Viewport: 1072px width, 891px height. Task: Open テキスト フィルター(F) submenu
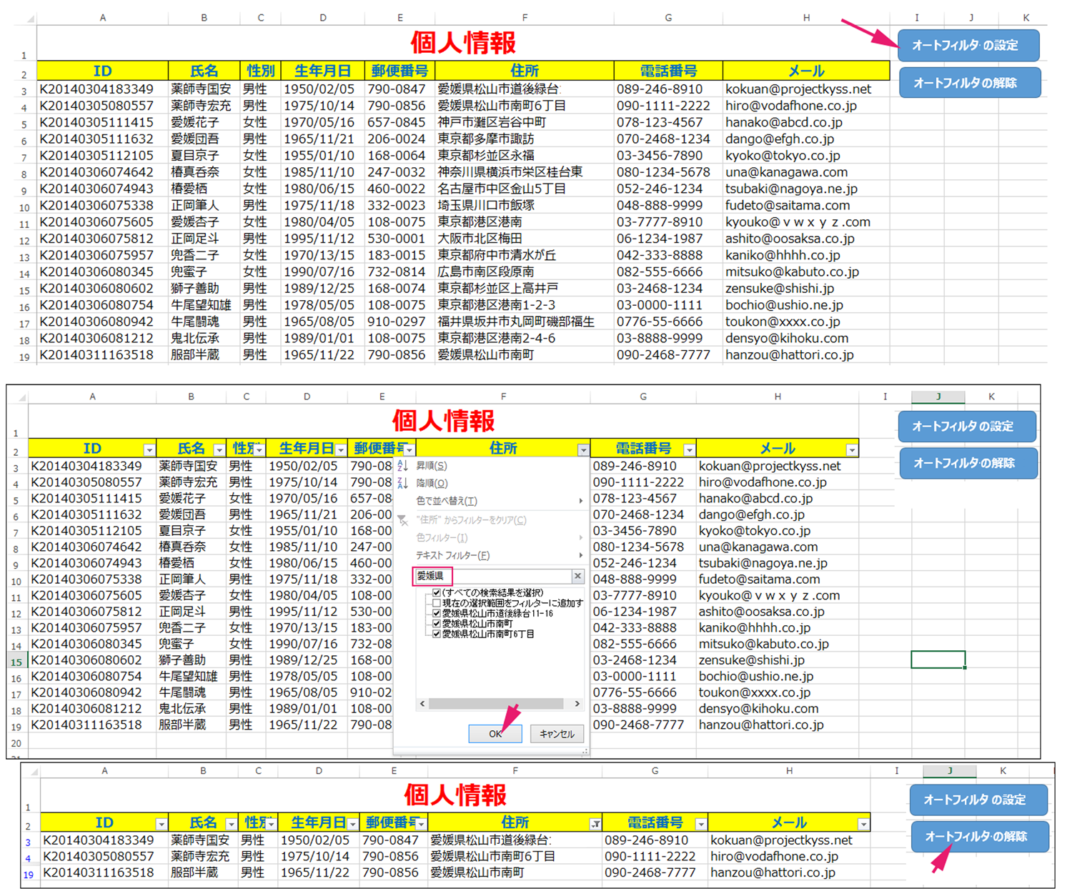coord(491,555)
